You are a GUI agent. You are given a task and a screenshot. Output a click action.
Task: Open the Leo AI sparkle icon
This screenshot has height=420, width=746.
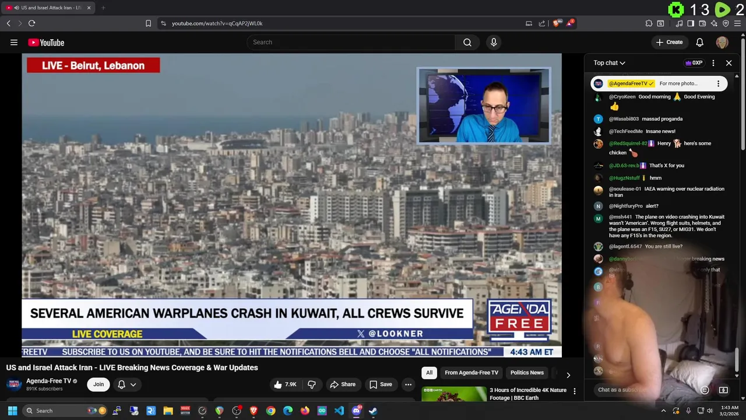tap(714, 23)
